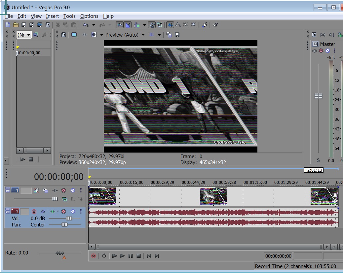Invert phase on audio track 2
The height and width of the screenshot is (273, 343).
43,211
